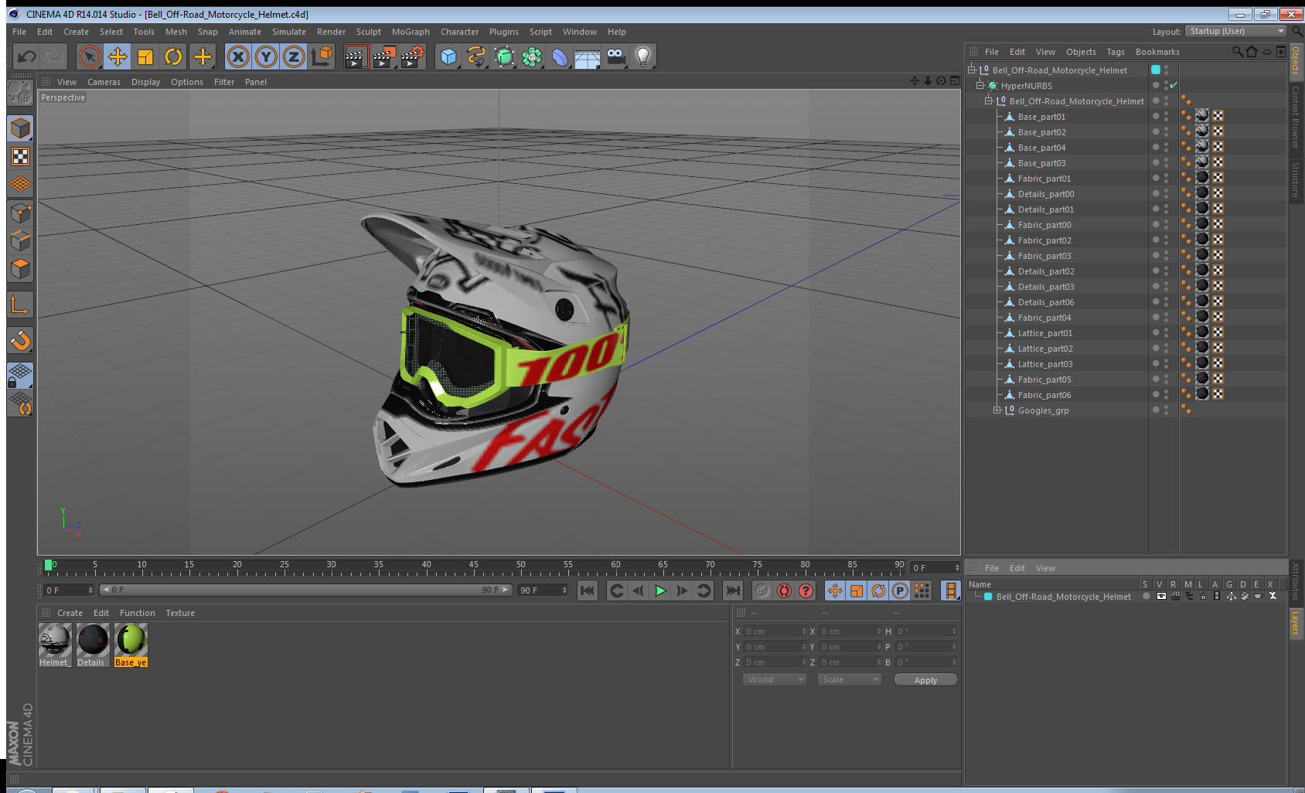
Task: Switch to Model mode
Action: point(20,128)
